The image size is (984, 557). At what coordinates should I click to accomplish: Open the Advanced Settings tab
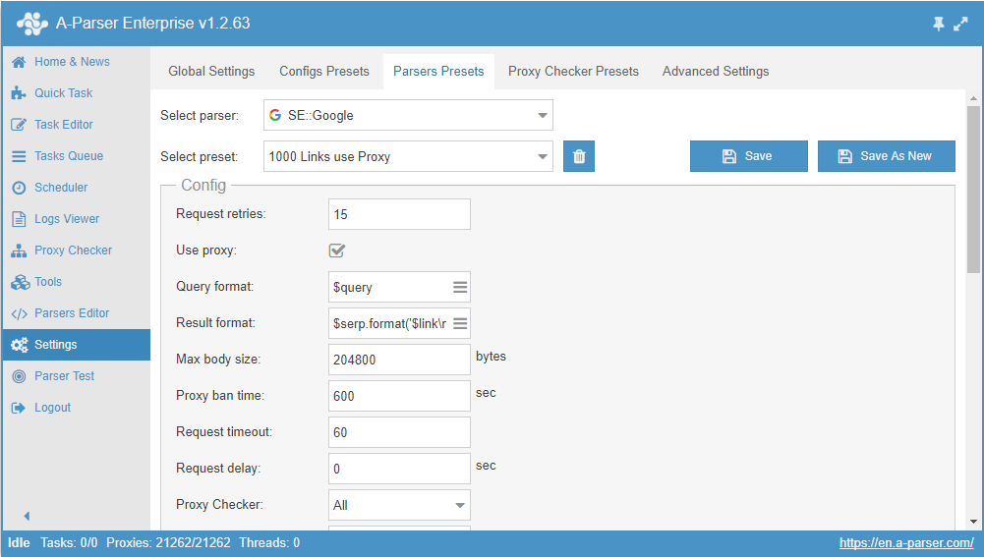pos(716,72)
